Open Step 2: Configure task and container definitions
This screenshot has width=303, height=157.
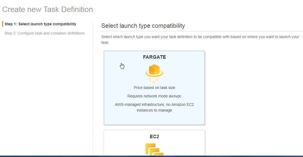click(x=44, y=33)
